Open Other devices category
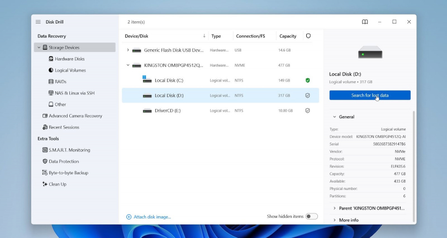Image resolution: width=447 pixels, height=238 pixels. point(60,104)
